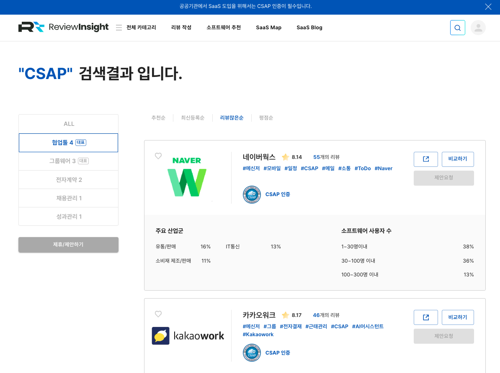The image size is (500, 373).
Task: Click the 제휴/제안하기 button
Action: [68, 245]
